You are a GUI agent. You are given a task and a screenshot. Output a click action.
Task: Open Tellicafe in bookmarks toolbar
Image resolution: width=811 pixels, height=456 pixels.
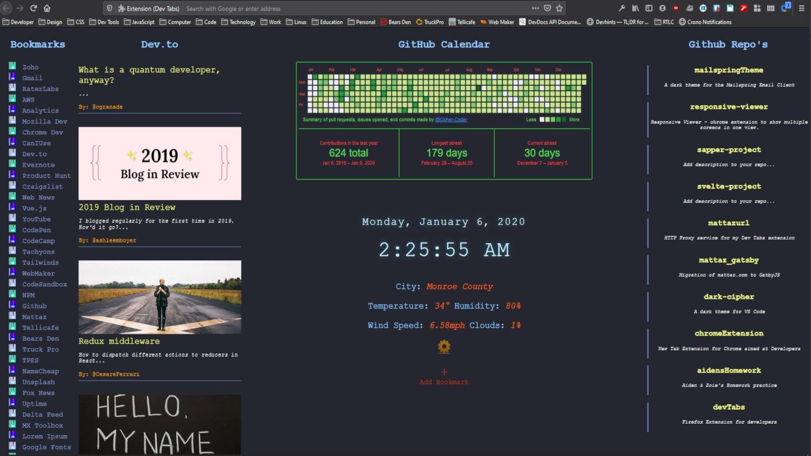click(x=462, y=22)
